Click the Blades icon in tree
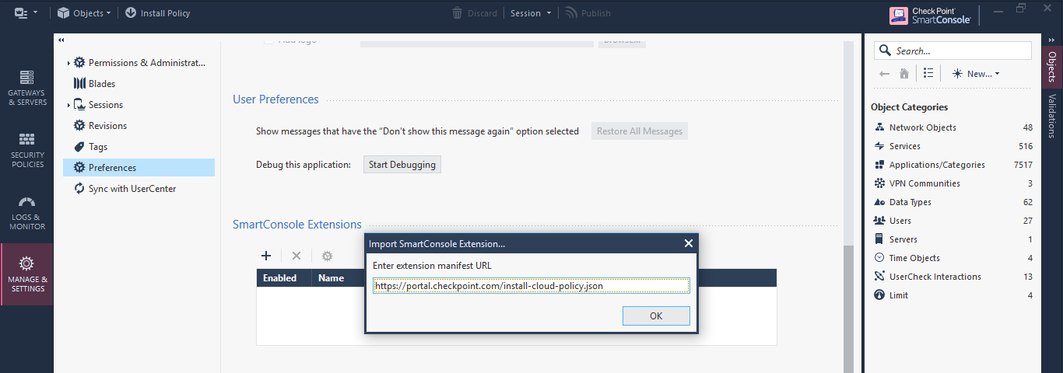This screenshot has width=1063, height=373. (79, 83)
